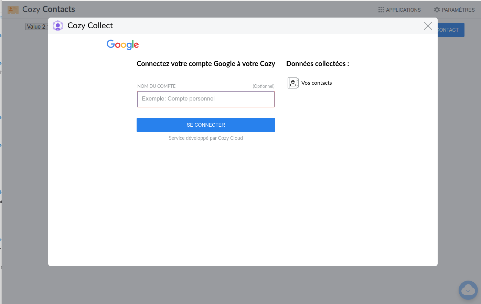Open the APPLICATIONS menu

(399, 10)
